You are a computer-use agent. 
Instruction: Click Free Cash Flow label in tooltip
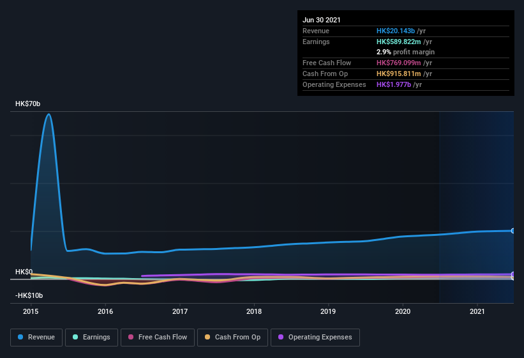click(x=327, y=63)
